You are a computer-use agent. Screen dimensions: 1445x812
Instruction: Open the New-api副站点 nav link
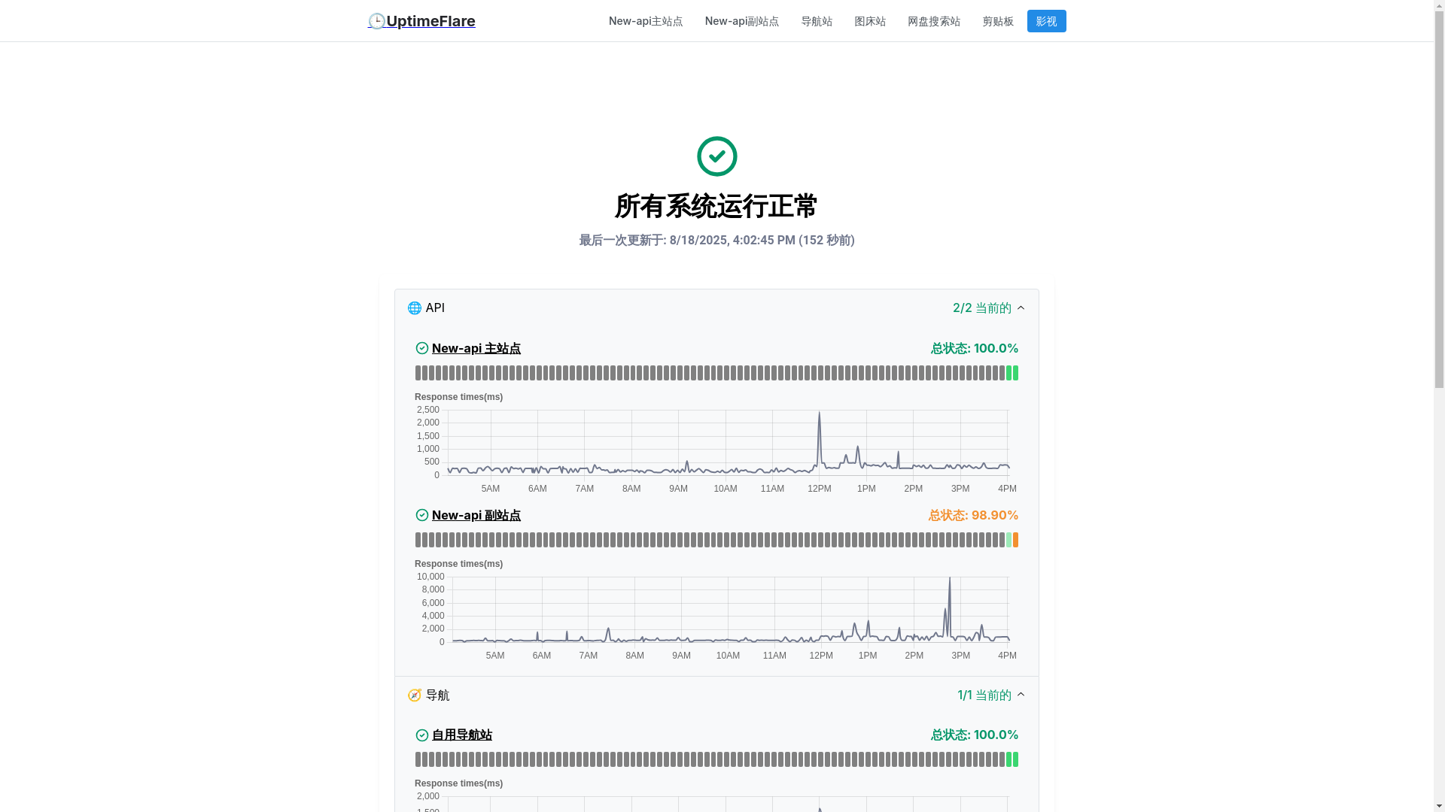pyautogui.click(x=742, y=21)
